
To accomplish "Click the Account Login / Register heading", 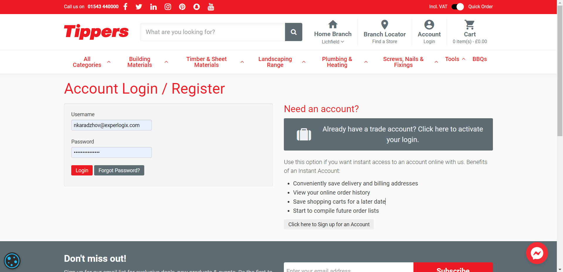I will (x=145, y=89).
